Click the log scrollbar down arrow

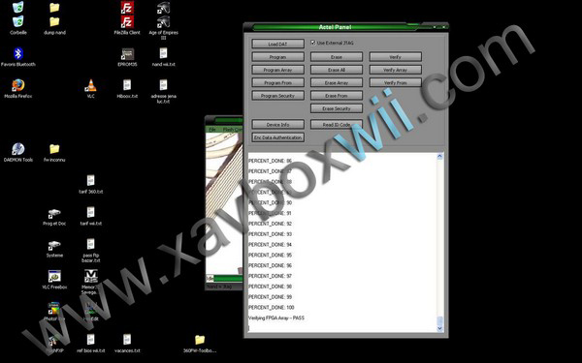pos(439,328)
